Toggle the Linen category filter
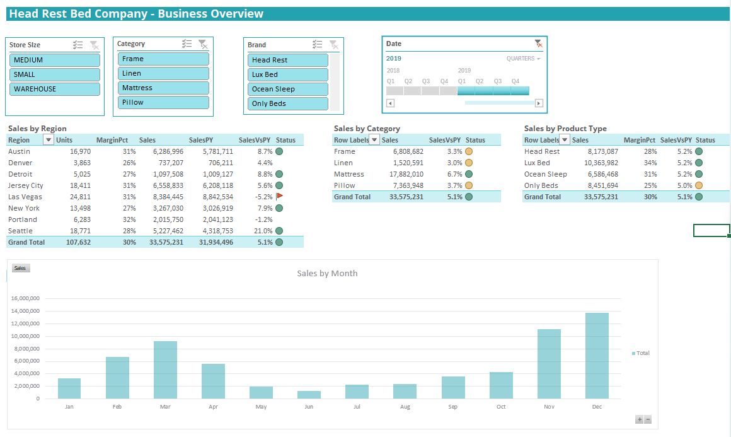This screenshot has width=731, height=437. click(x=163, y=73)
